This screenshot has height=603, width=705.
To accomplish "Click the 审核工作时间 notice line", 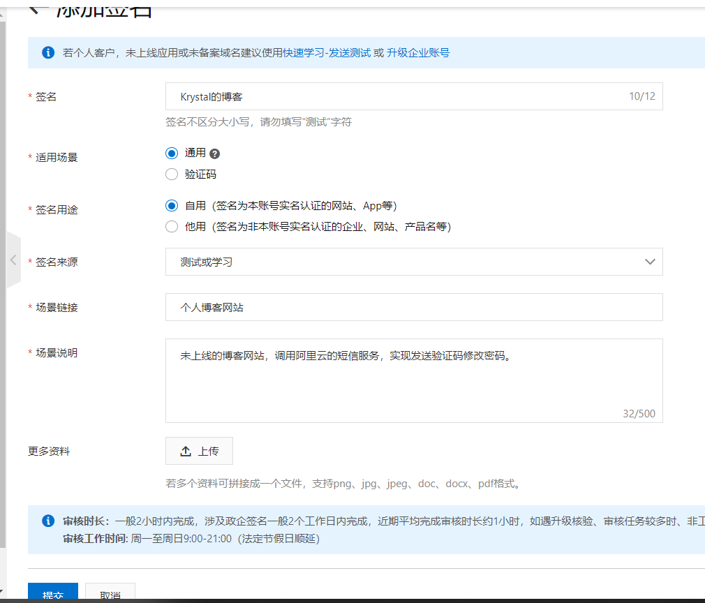I will (x=191, y=539).
